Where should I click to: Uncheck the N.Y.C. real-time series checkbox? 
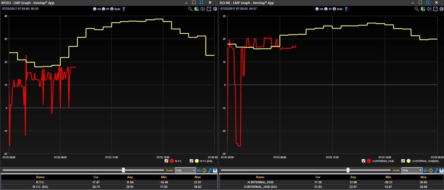click(166, 161)
